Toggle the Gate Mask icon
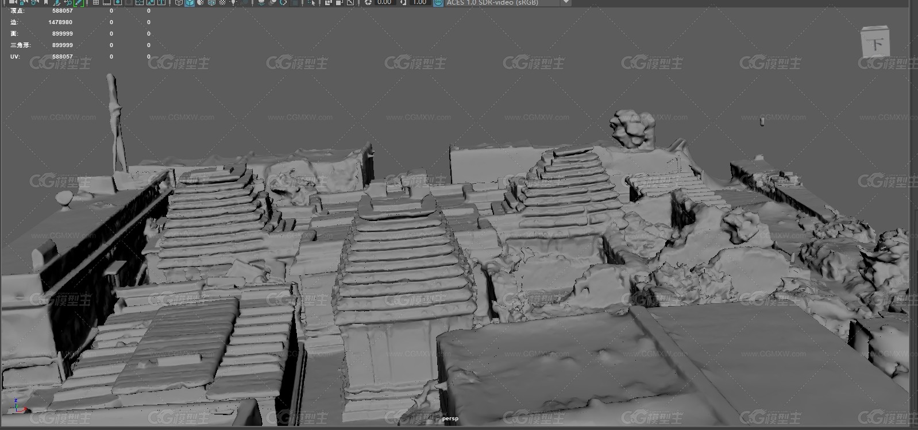The height and width of the screenshot is (430, 918). click(x=129, y=3)
